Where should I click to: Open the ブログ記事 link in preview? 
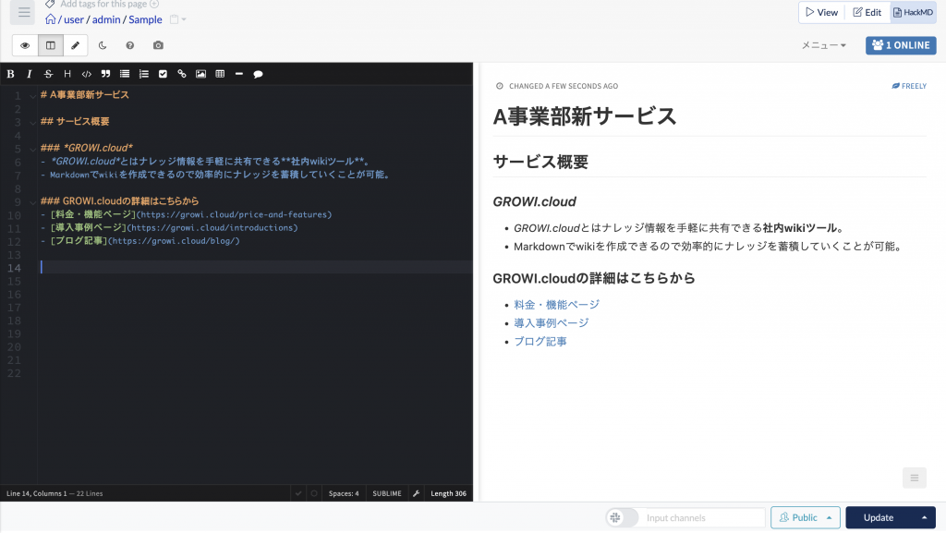coord(540,341)
